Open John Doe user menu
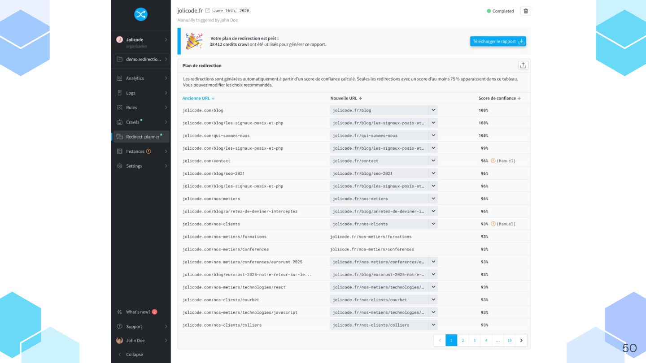Viewport: 646px width, 363px height. pos(141,341)
